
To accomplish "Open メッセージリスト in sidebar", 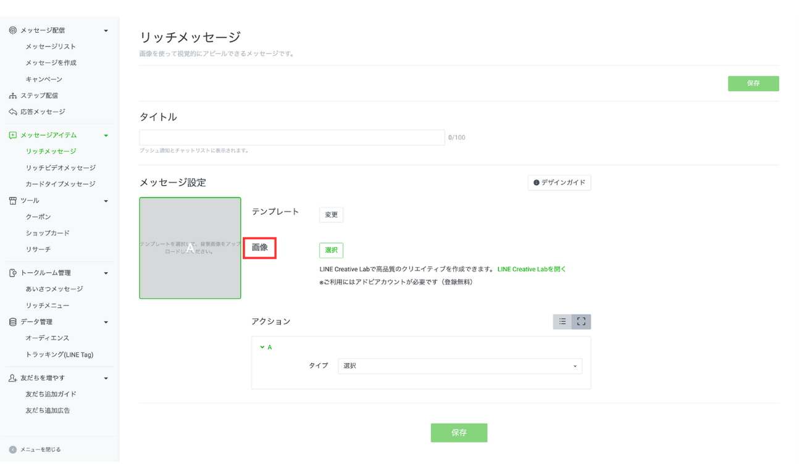I will 51,47.
